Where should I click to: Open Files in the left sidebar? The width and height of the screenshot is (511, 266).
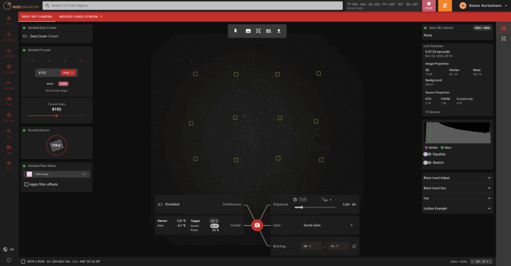click(x=8, y=149)
